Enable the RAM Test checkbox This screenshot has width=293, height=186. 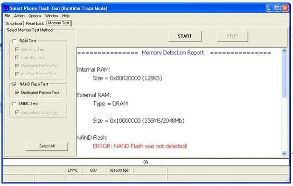coord(14,41)
